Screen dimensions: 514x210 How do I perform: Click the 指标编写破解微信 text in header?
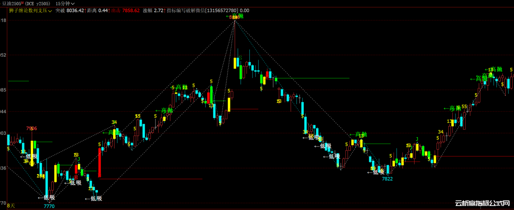[185, 10]
